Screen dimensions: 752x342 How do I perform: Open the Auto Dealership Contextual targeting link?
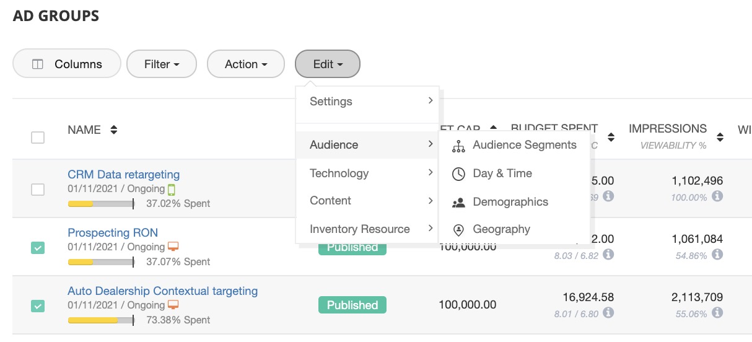pyautogui.click(x=162, y=291)
